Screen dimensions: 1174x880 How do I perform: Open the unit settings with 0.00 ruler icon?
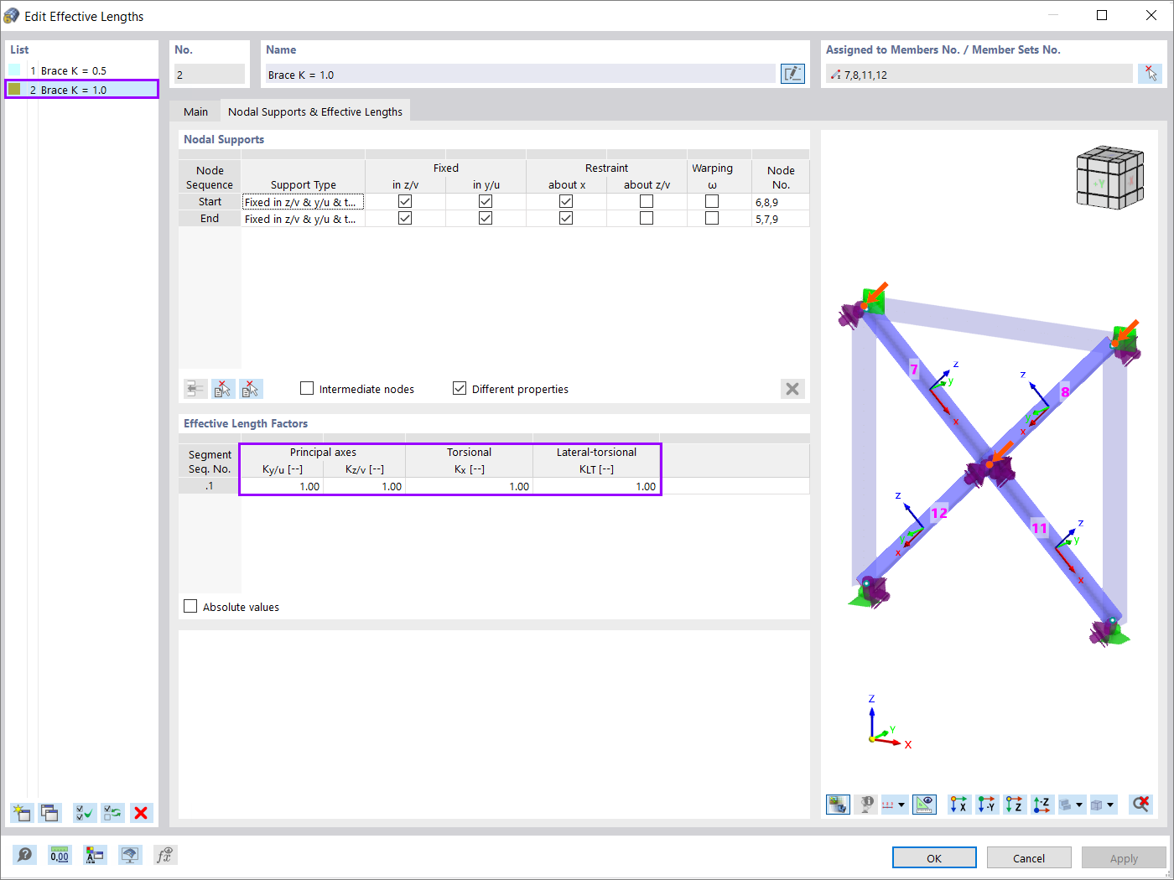click(x=60, y=854)
